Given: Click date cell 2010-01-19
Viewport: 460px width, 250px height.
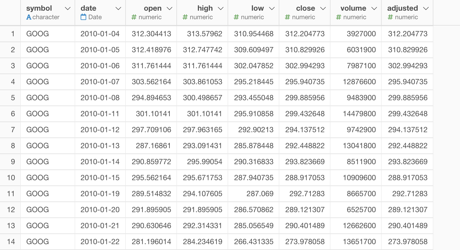Looking at the screenshot, I should (x=100, y=194).
